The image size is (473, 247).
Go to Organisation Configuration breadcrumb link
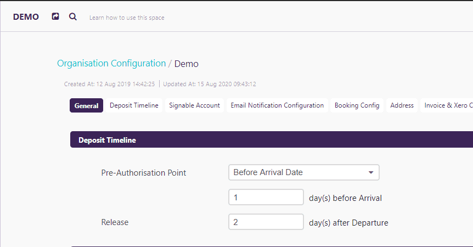(111, 63)
